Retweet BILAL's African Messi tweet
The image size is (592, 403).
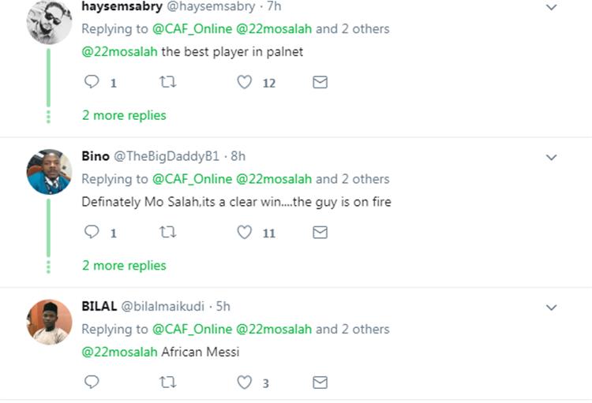click(167, 382)
